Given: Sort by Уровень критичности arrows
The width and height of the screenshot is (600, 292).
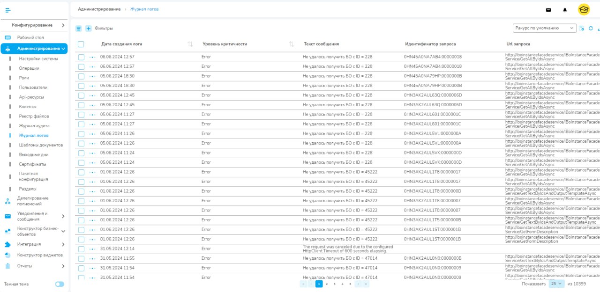Looking at the screenshot, I should (291, 44).
